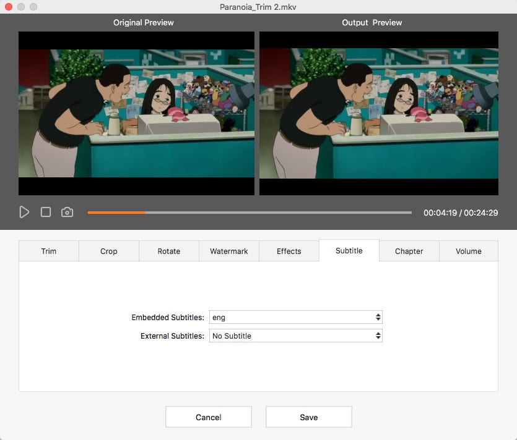
Task: Switch to the Chapter tab
Action: pos(409,251)
